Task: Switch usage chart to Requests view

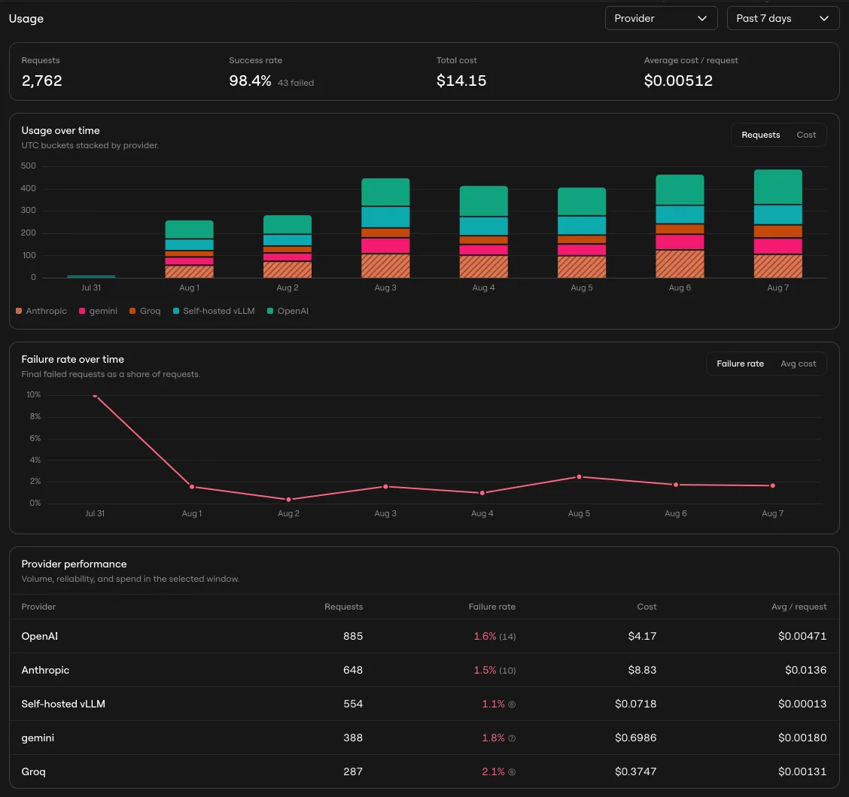Action: (x=760, y=135)
